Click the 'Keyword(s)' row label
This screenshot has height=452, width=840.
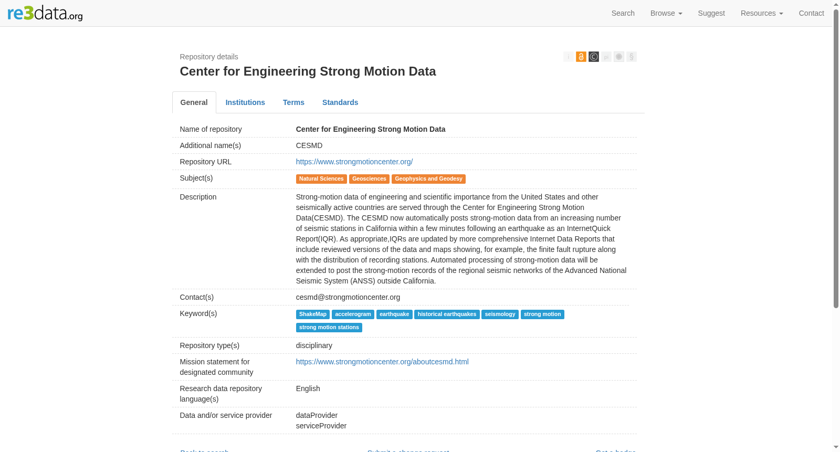[x=198, y=313]
